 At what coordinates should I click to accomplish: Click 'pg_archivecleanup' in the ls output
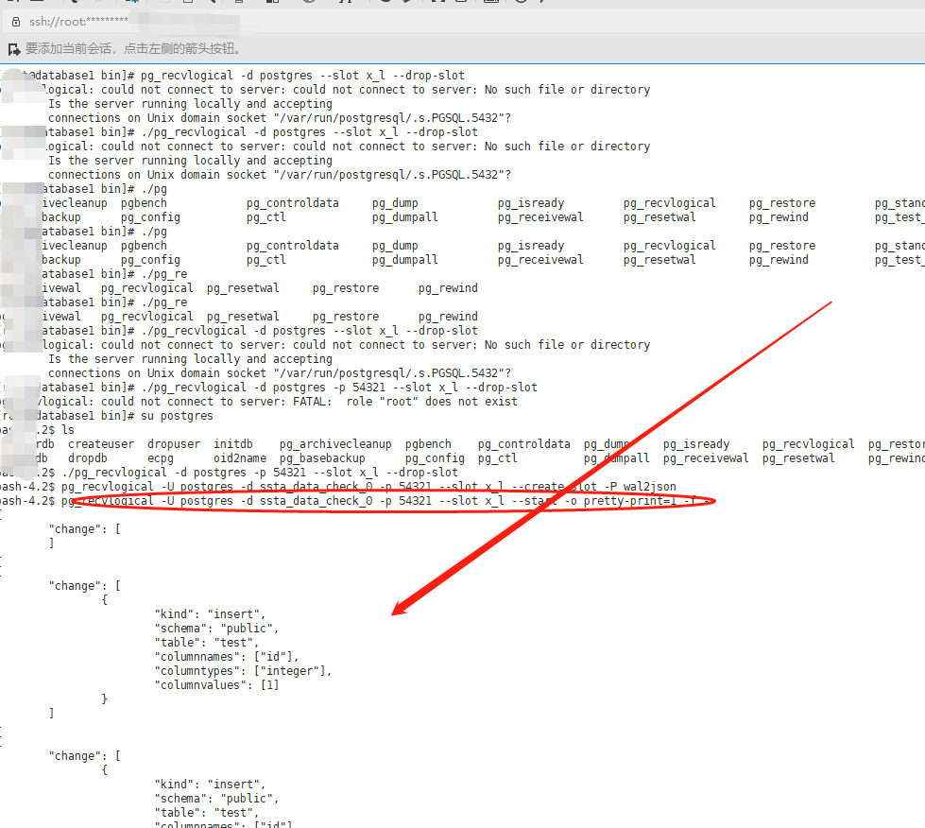tap(335, 444)
